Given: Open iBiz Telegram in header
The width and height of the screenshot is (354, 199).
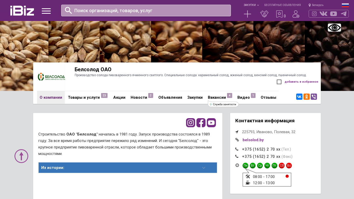Looking at the screenshot, I should pos(344,14).
